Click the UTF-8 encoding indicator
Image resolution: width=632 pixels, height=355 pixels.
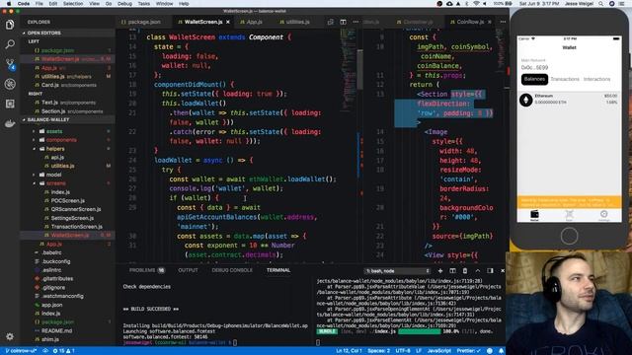403,351
